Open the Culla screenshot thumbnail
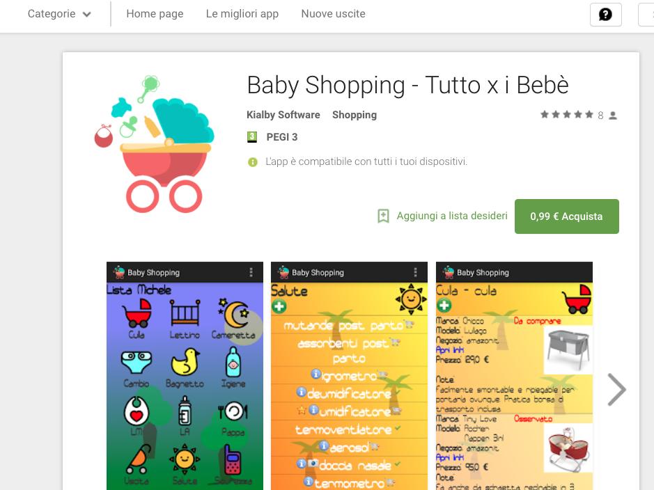The image size is (654, 490). (514, 376)
